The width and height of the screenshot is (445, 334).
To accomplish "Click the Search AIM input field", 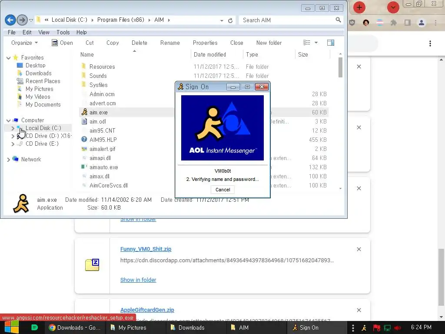I will pos(288,20).
